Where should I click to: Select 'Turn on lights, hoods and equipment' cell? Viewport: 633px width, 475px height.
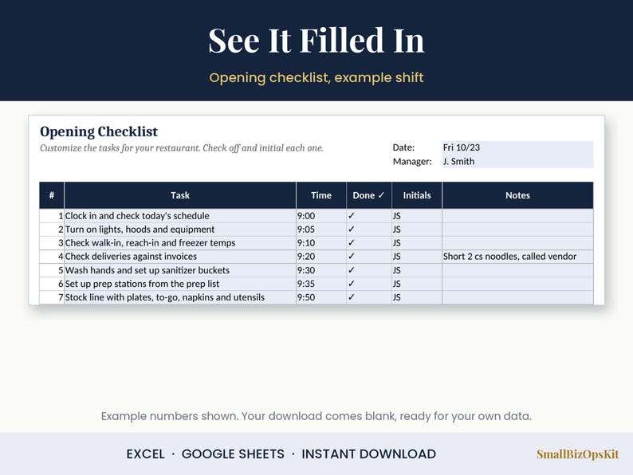click(x=180, y=230)
